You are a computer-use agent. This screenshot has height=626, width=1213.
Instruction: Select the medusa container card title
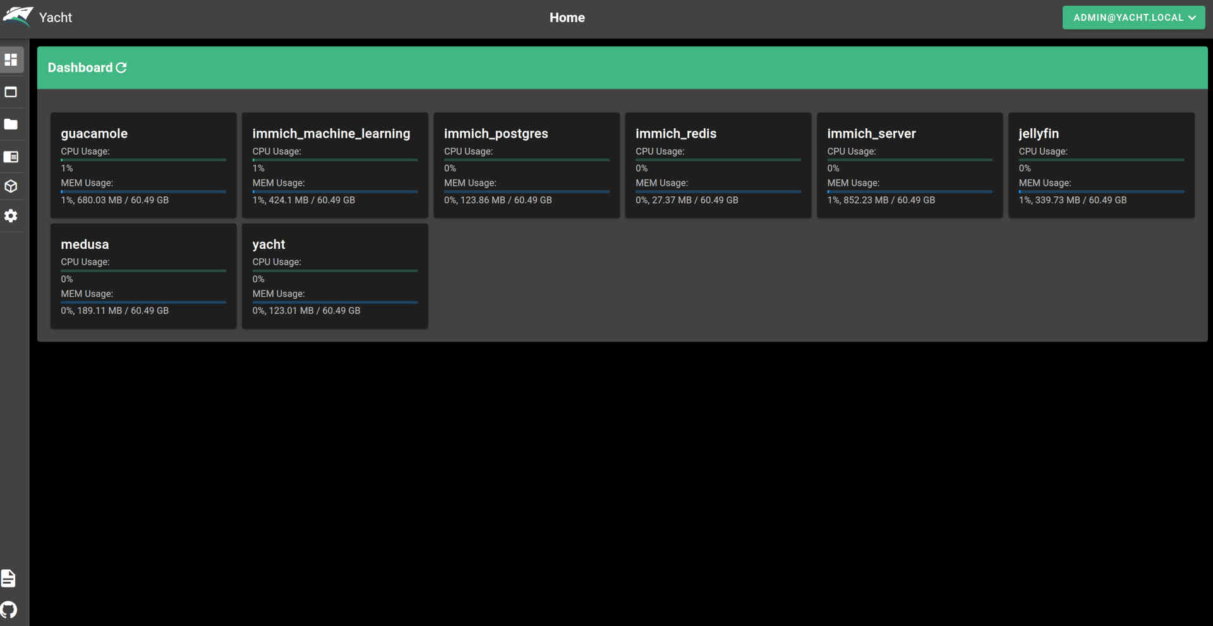tap(85, 244)
